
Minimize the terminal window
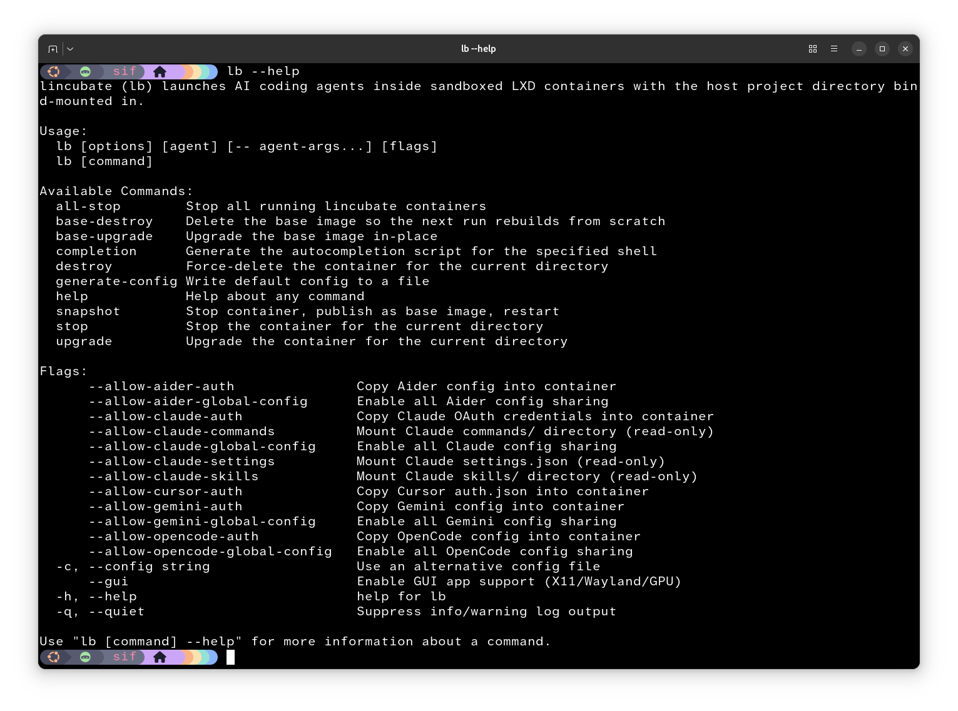(x=860, y=49)
